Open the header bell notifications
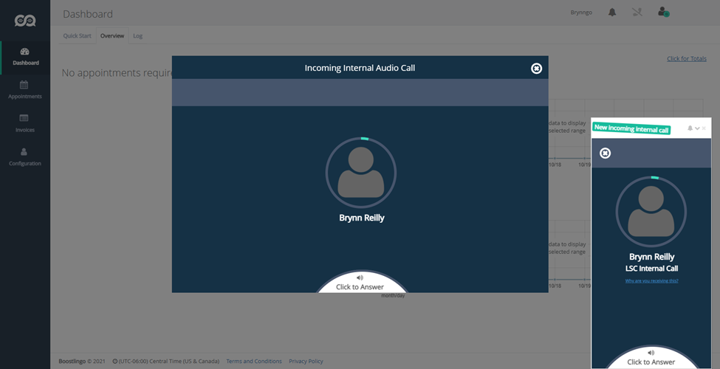 coord(612,13)
